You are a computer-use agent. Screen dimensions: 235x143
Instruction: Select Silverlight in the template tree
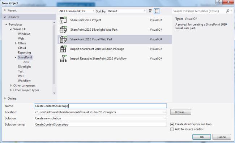coord(24,67)
